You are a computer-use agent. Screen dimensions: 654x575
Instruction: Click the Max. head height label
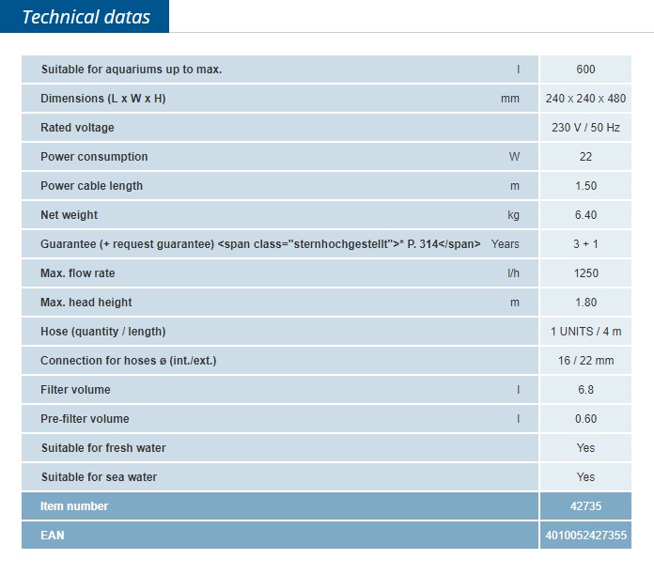86,303
